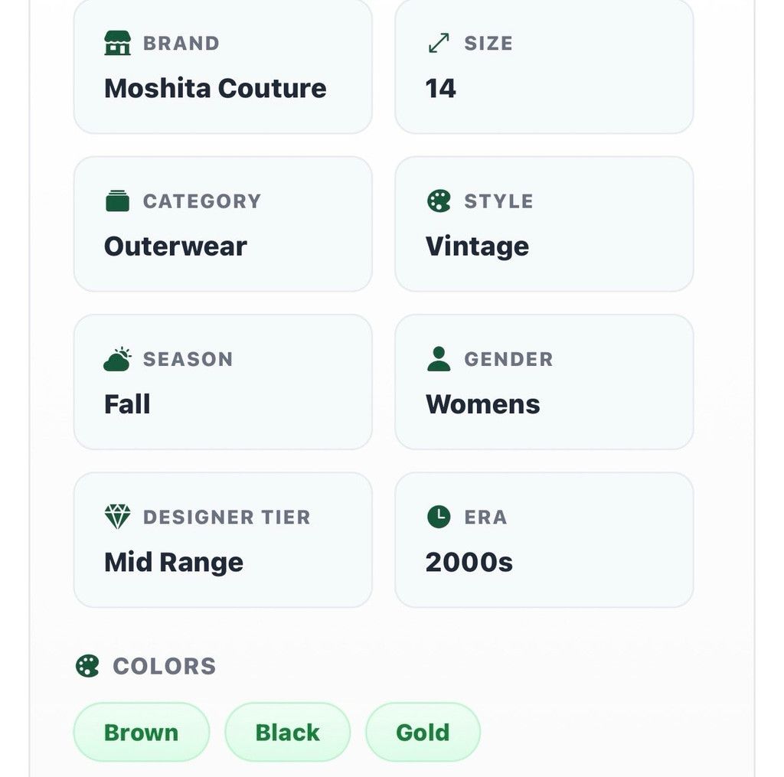The width and height of the screenshot is (784, 777).
Task: Select the Gold color tag
Action: click(x=423, y=733)
